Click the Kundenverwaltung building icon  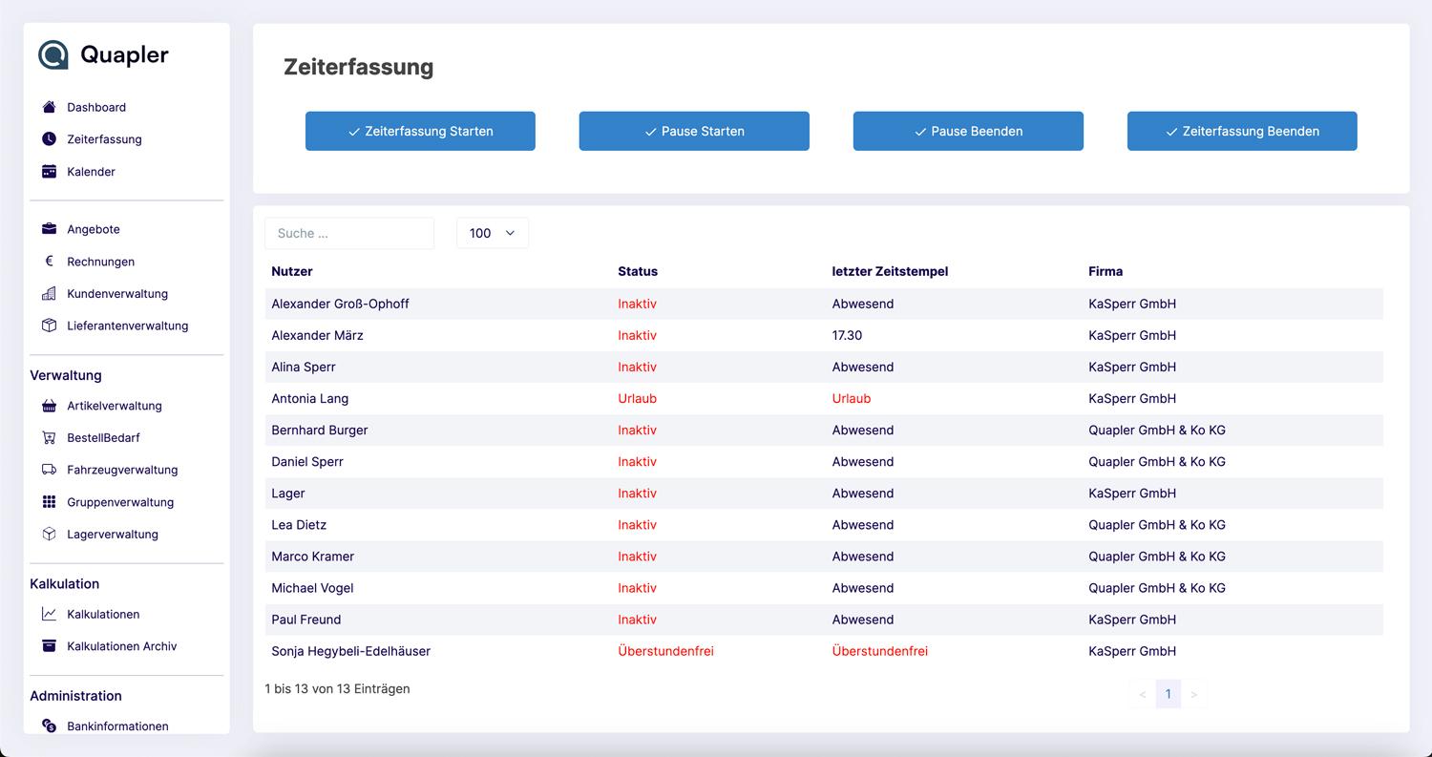point(50,294)
